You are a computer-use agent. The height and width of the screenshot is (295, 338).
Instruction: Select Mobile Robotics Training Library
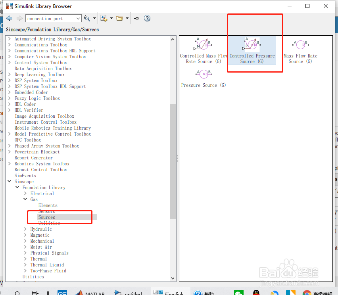(53, 128)
